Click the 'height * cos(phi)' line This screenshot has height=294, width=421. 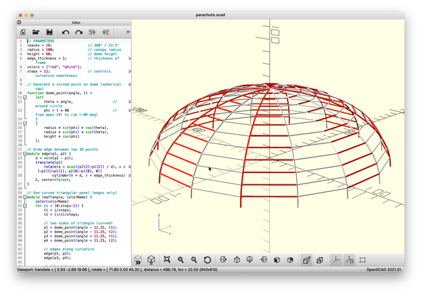(x=61, y=136)
